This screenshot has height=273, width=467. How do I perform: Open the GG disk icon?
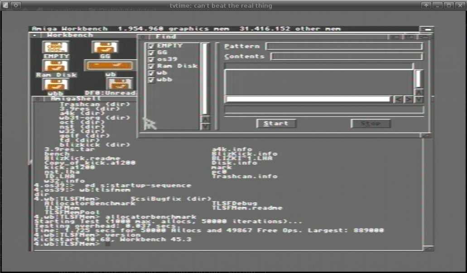105,48
